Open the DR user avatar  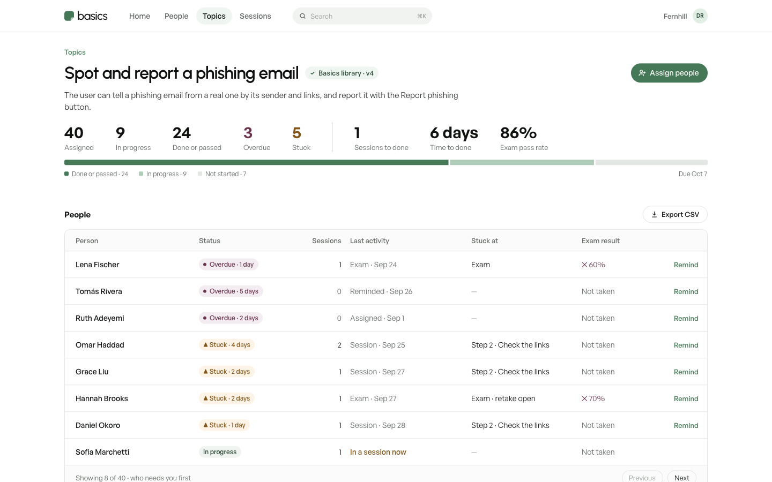(x=700, y=16)
